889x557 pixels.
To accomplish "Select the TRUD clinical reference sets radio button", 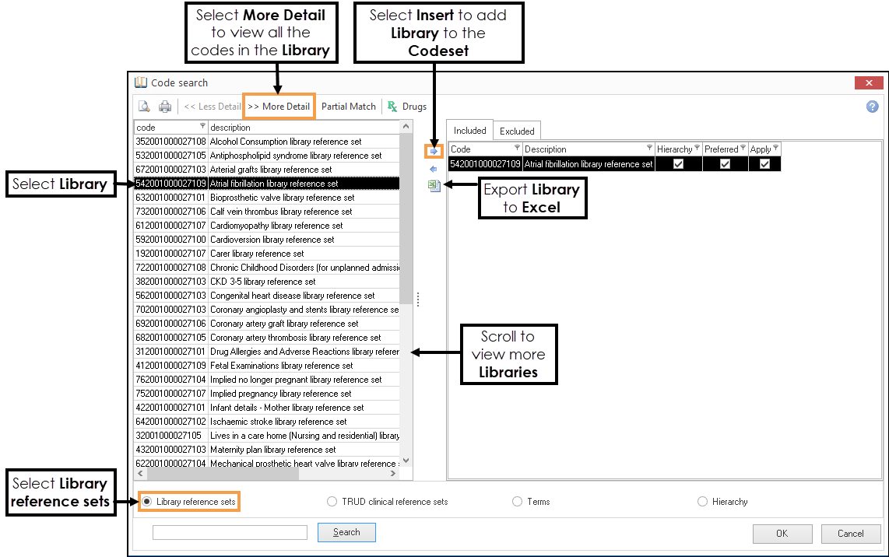I will coord(332,502).
